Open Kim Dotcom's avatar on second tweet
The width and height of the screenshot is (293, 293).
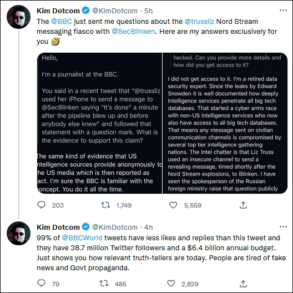(x=18, y=234)
